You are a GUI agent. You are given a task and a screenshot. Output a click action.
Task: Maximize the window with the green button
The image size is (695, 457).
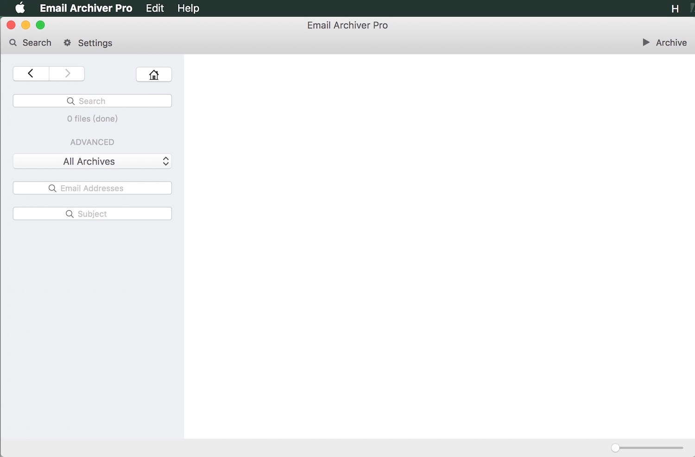[40, 25]
